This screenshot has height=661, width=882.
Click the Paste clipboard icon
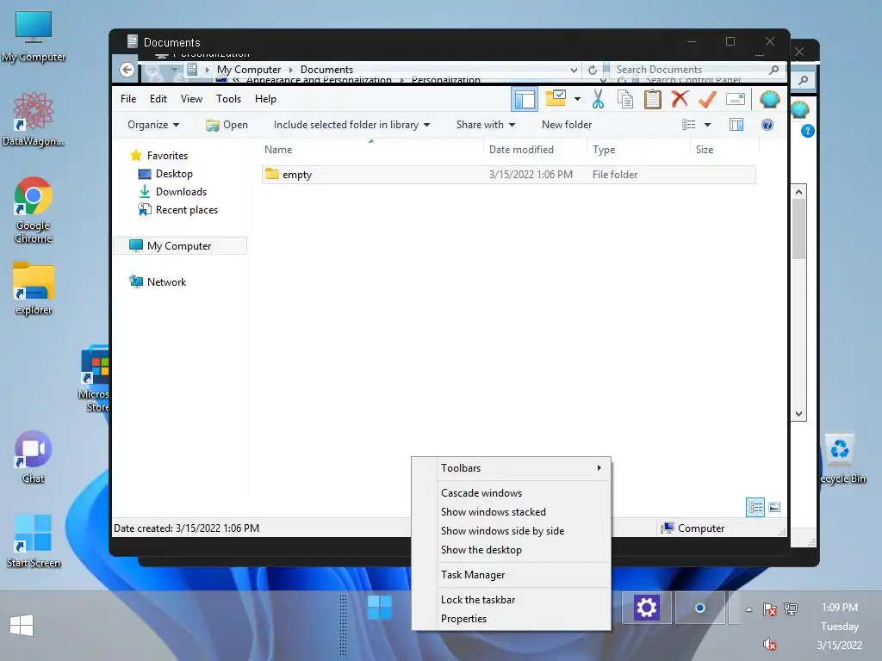click(x=653, y=100)
